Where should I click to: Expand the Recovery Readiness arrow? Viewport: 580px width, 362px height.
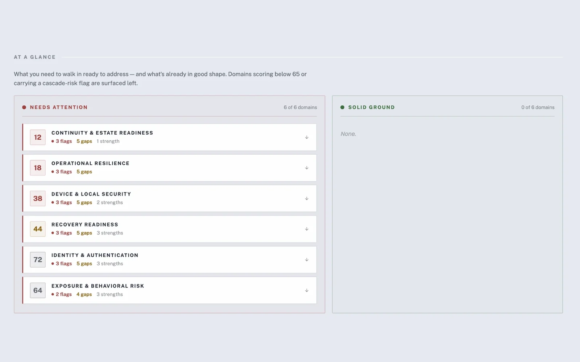[x=307, y=229]
